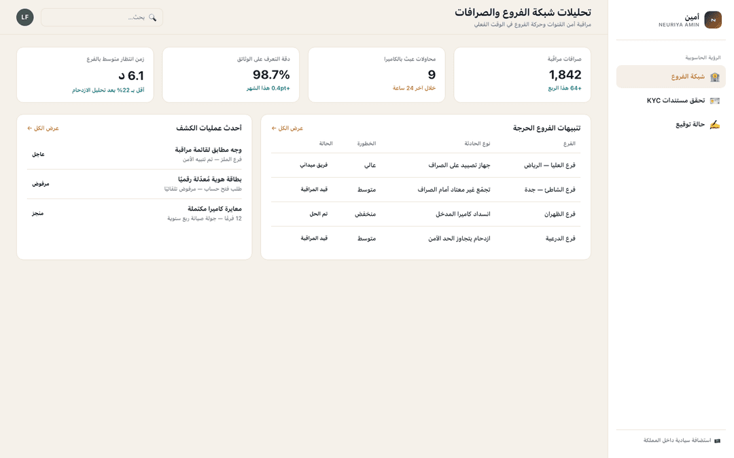Click the خلال آخر 24 ساعة text
This screenshot has width=734, height=458.
click(x=414, y=88)
